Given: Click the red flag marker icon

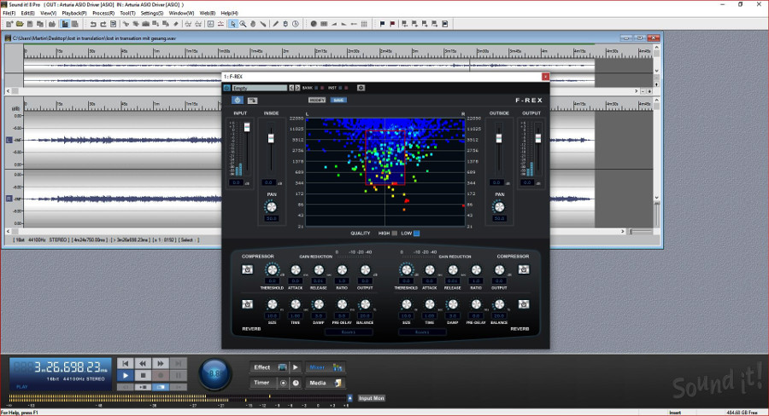Looking at the screenshot, I should [x=392, y=24].
